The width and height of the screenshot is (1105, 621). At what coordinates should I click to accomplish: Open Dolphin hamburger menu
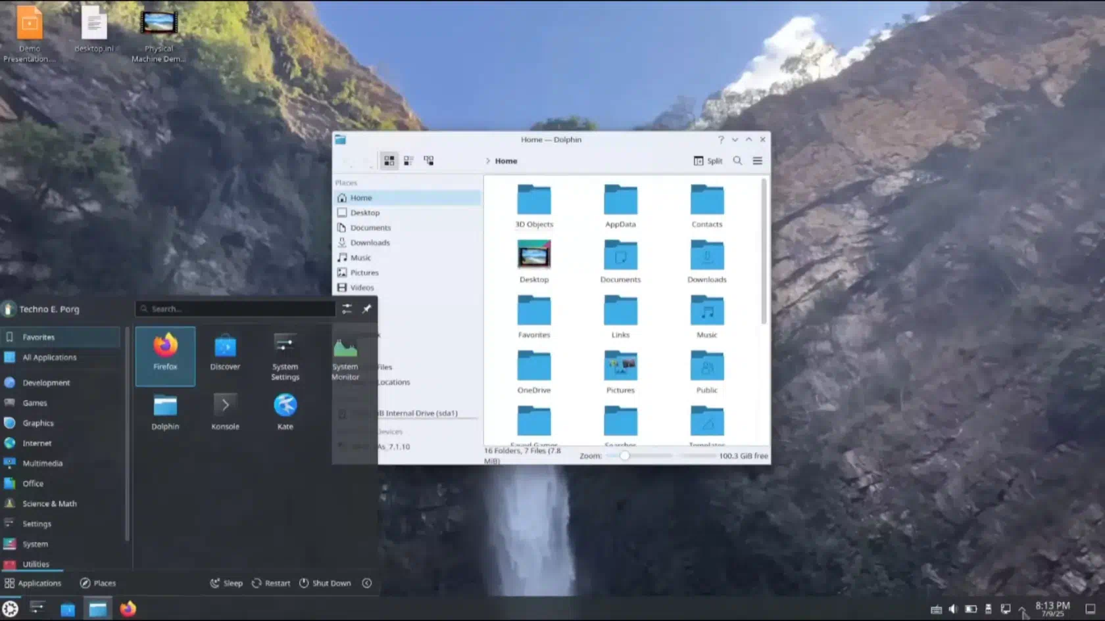point(758,161)
